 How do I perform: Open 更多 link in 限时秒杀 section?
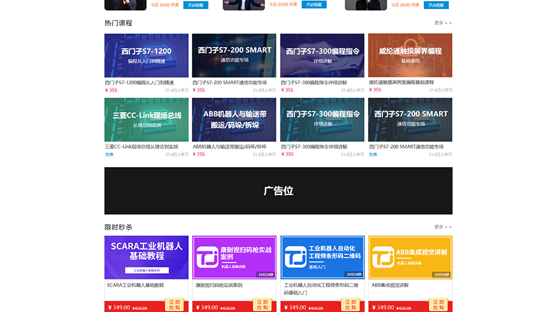443,227
